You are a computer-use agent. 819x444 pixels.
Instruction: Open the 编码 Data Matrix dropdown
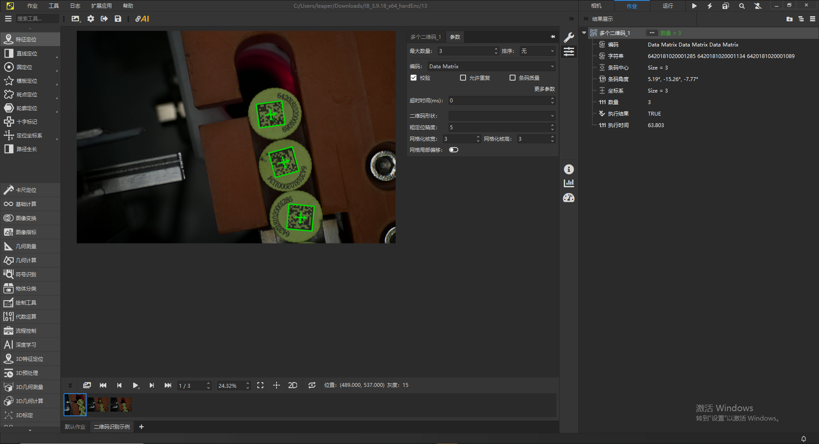tap(491, 67)
